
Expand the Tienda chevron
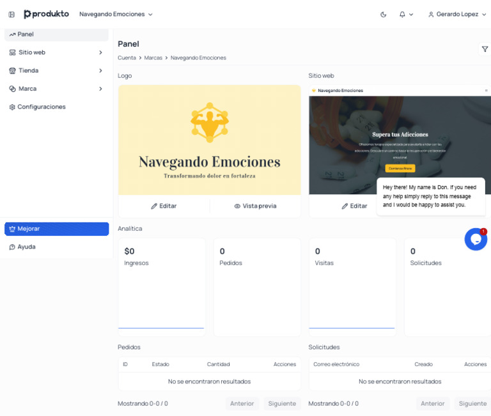(100, 70)
